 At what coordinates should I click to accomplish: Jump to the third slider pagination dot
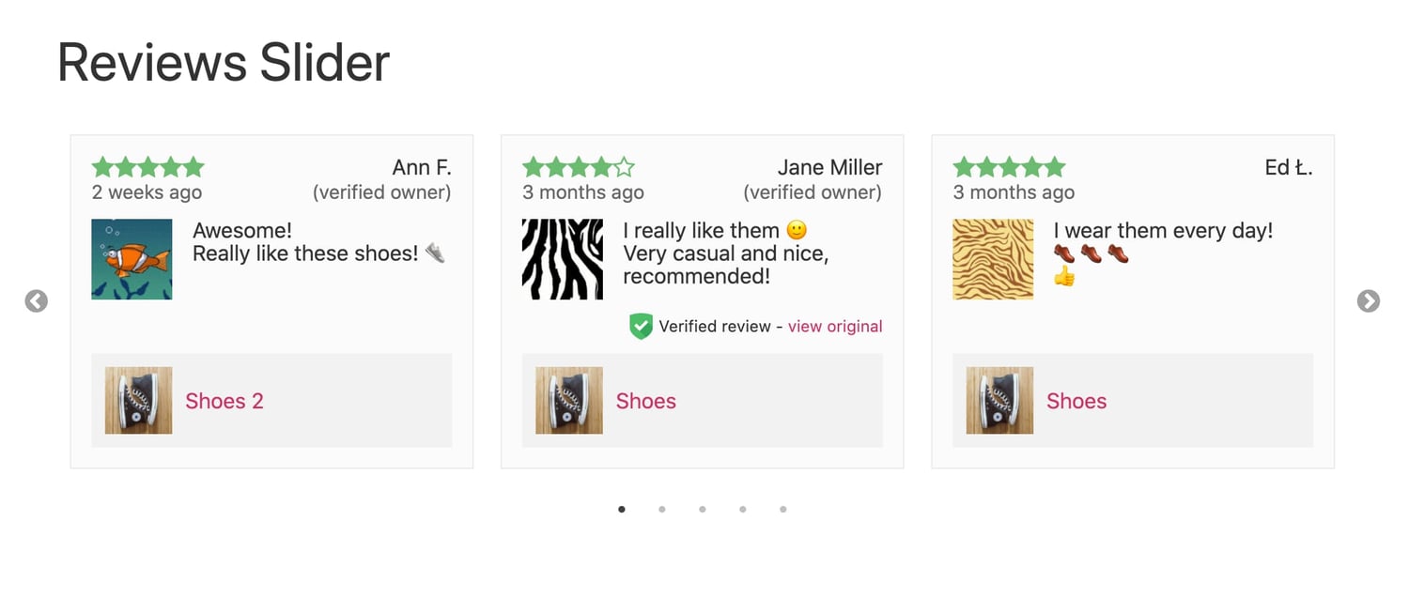coord(703,510)
